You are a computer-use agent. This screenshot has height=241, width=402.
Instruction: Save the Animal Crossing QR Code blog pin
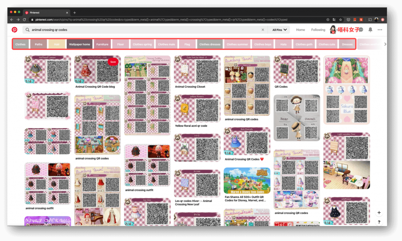pos(113,62)
